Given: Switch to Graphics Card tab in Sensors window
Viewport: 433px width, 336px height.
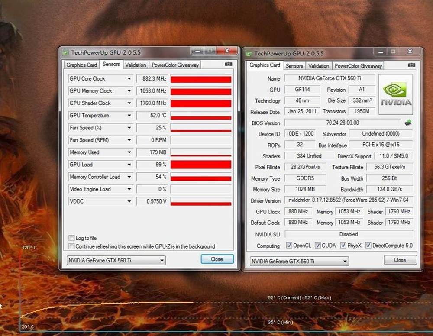Looking at the screenshot, I should click(x=81, y=65).
